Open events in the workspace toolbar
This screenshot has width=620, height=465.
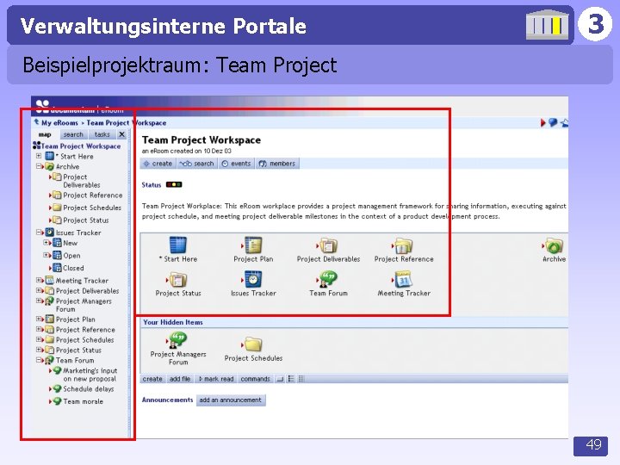click(x=237, y=164)
